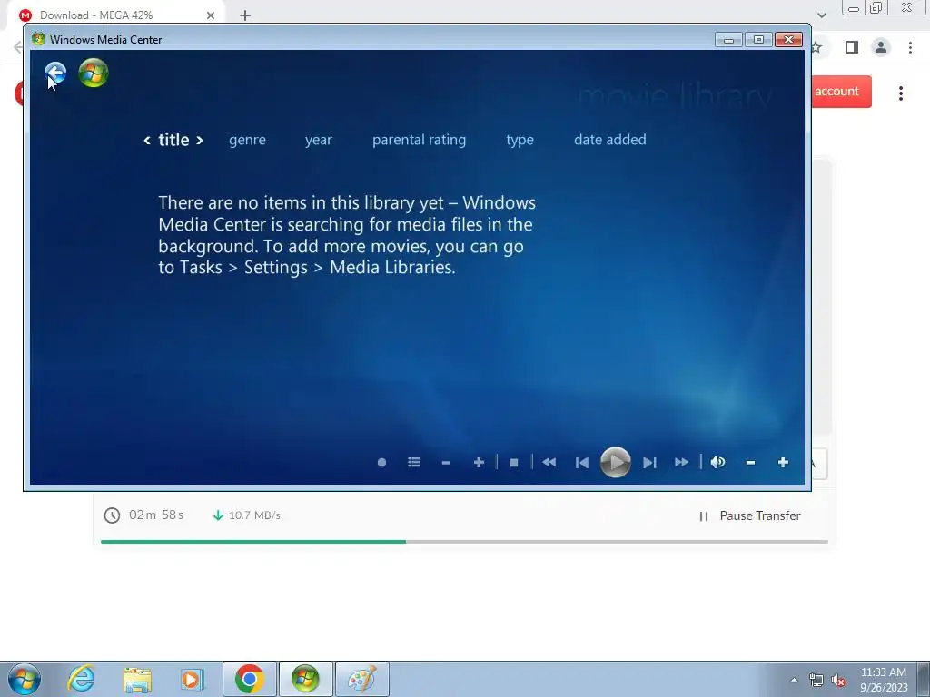Click channel down minus button
Screen dimensions: 930x697
tap(446, 462)
